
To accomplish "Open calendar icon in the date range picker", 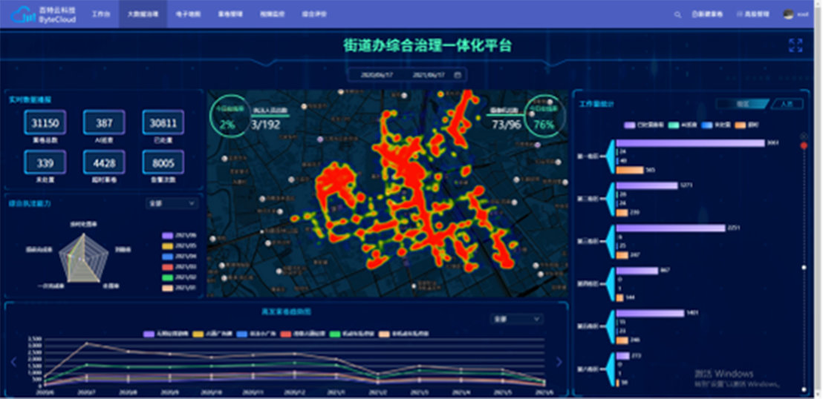I will 458,75.
